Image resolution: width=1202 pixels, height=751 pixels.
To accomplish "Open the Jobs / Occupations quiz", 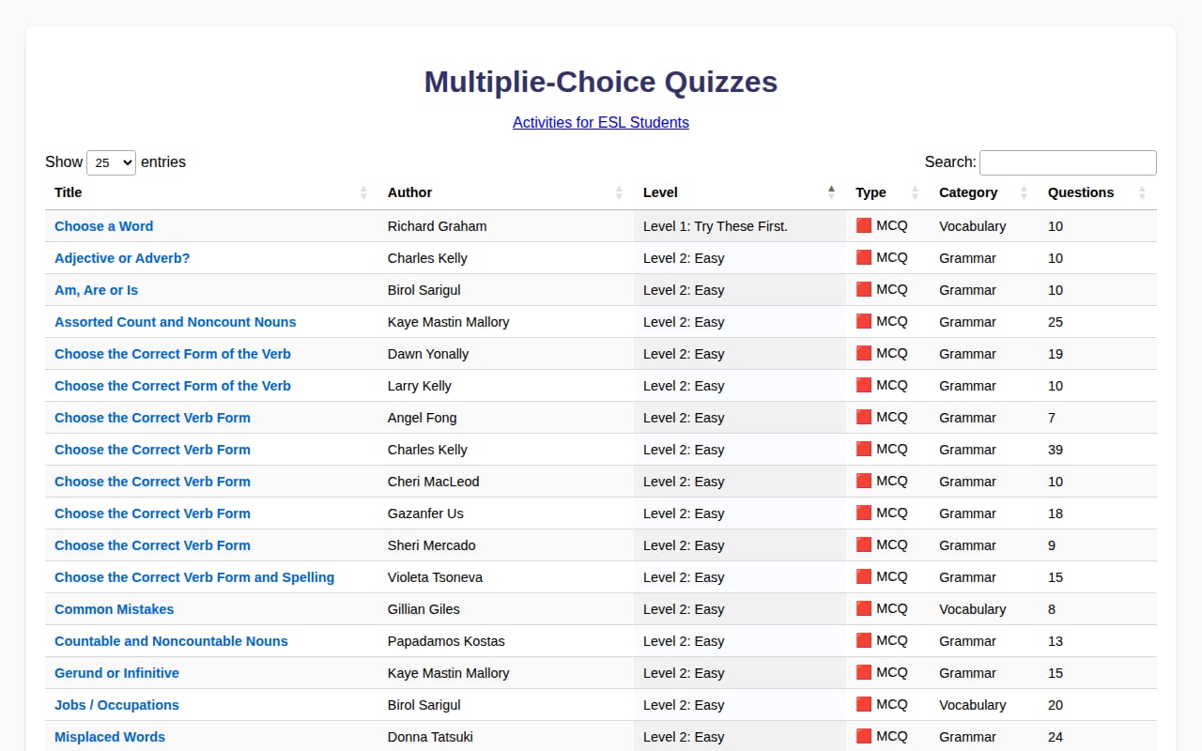I will click(116, 705).
